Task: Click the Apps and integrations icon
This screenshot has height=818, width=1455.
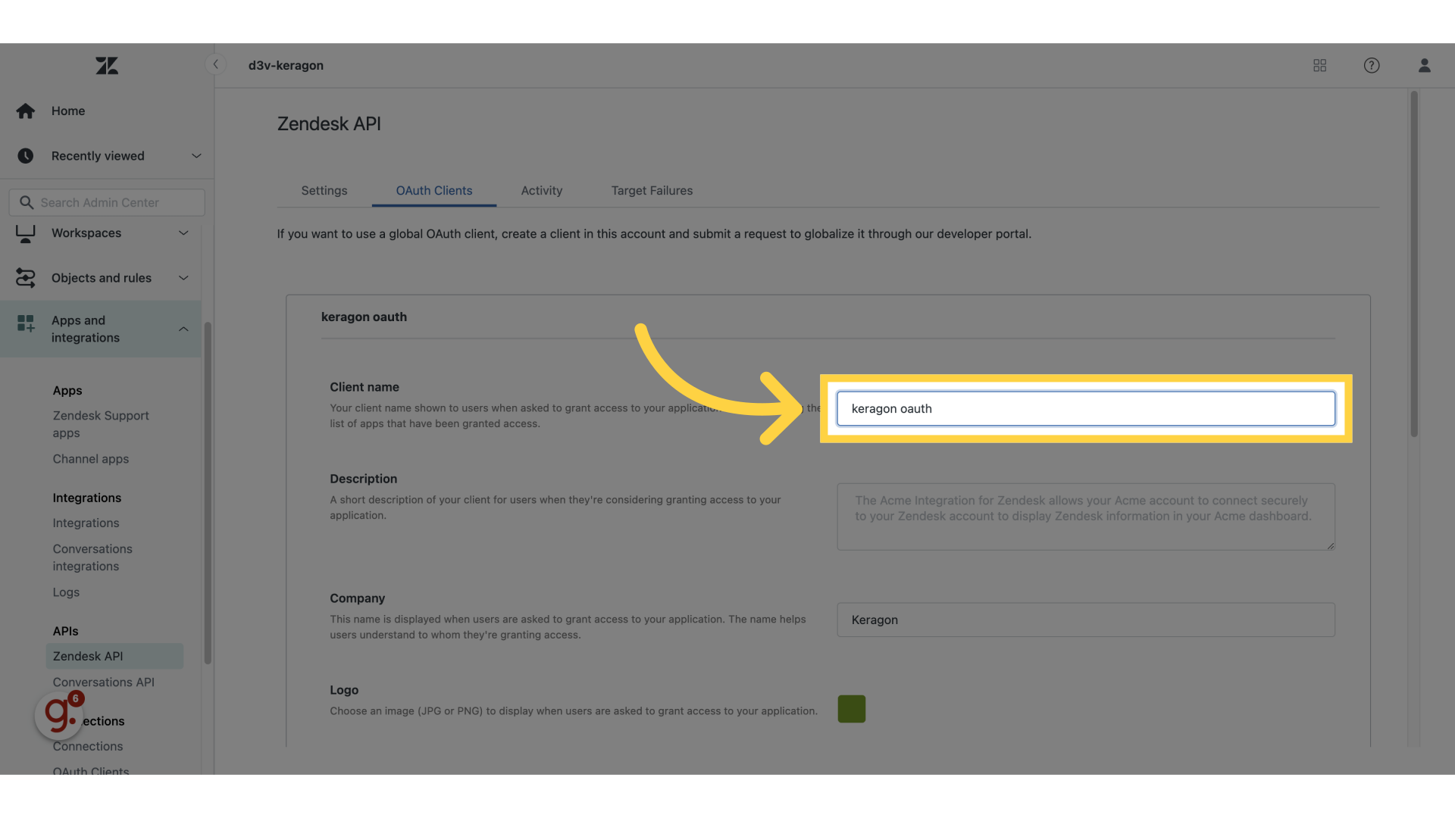Action: 25,323
